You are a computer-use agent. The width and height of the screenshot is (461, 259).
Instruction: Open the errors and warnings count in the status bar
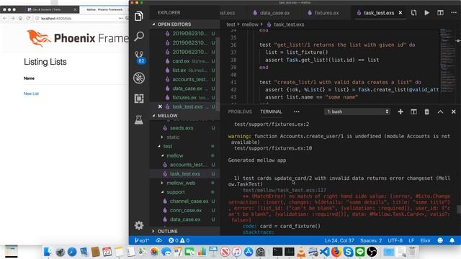[x=179, y=240]
